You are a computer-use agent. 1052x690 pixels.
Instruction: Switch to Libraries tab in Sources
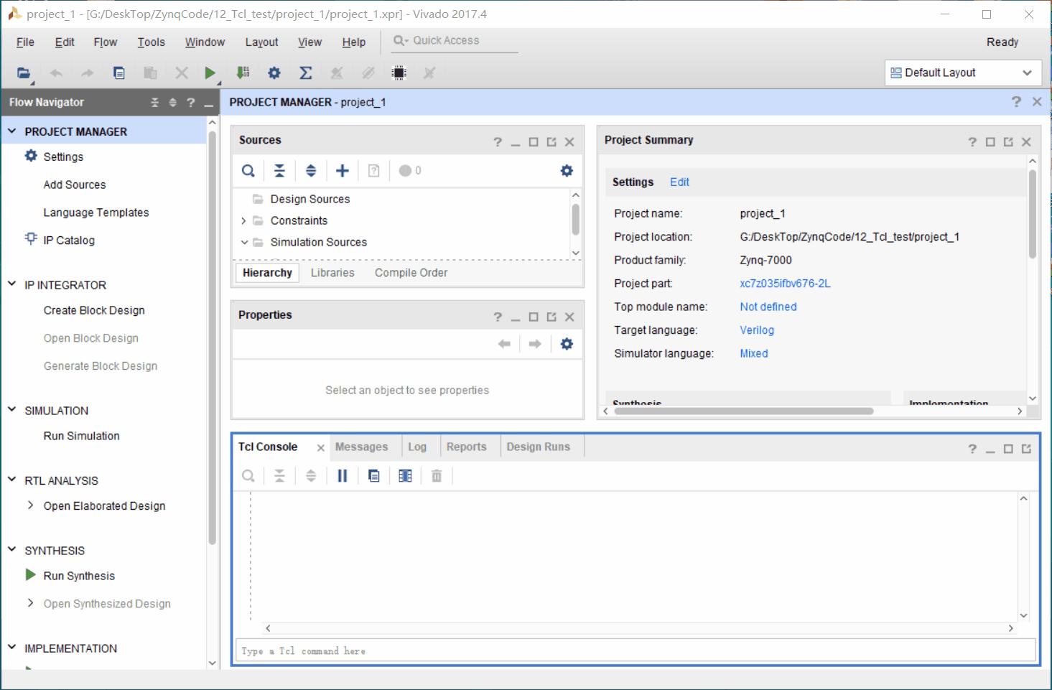click(332, 273)
